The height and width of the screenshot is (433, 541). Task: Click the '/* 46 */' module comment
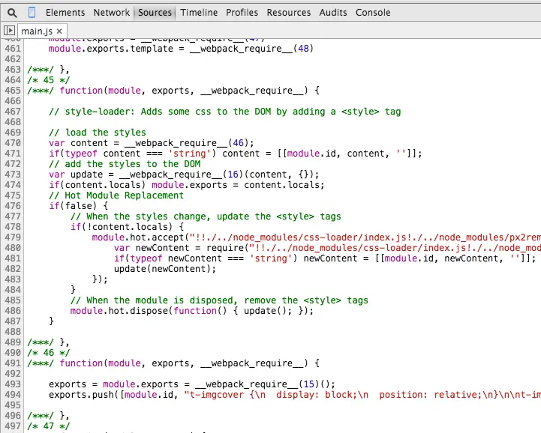(48, 353)
